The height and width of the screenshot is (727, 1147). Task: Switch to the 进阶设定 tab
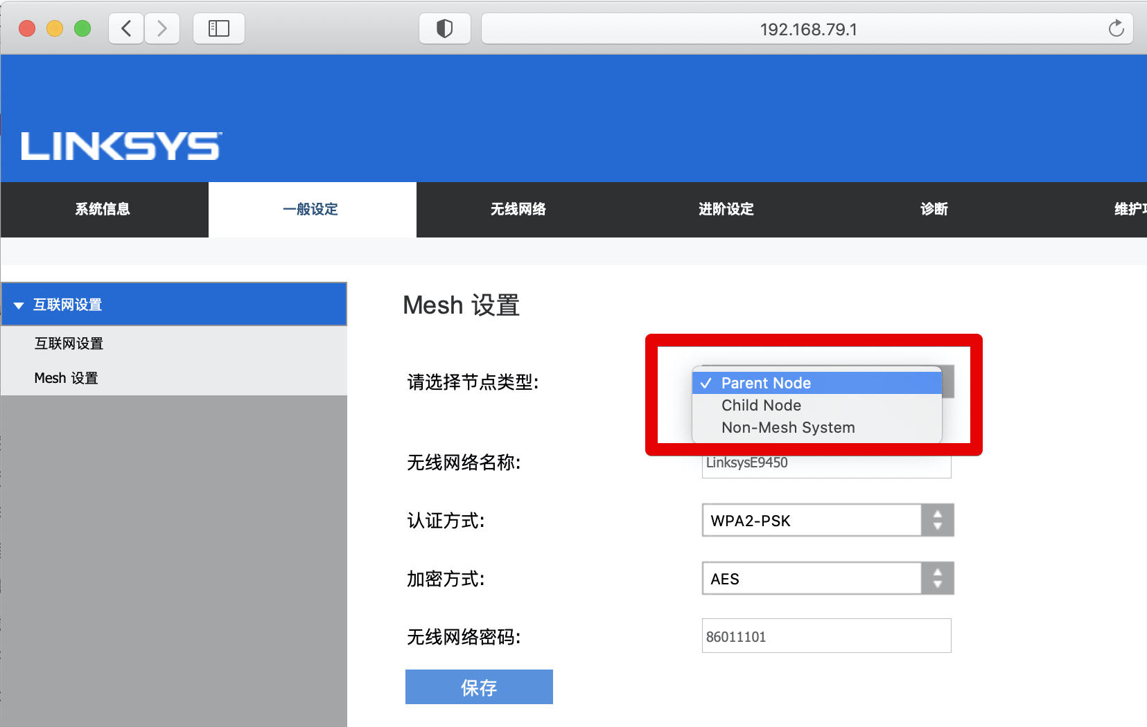pyautogui.click(x=725, y=209)
